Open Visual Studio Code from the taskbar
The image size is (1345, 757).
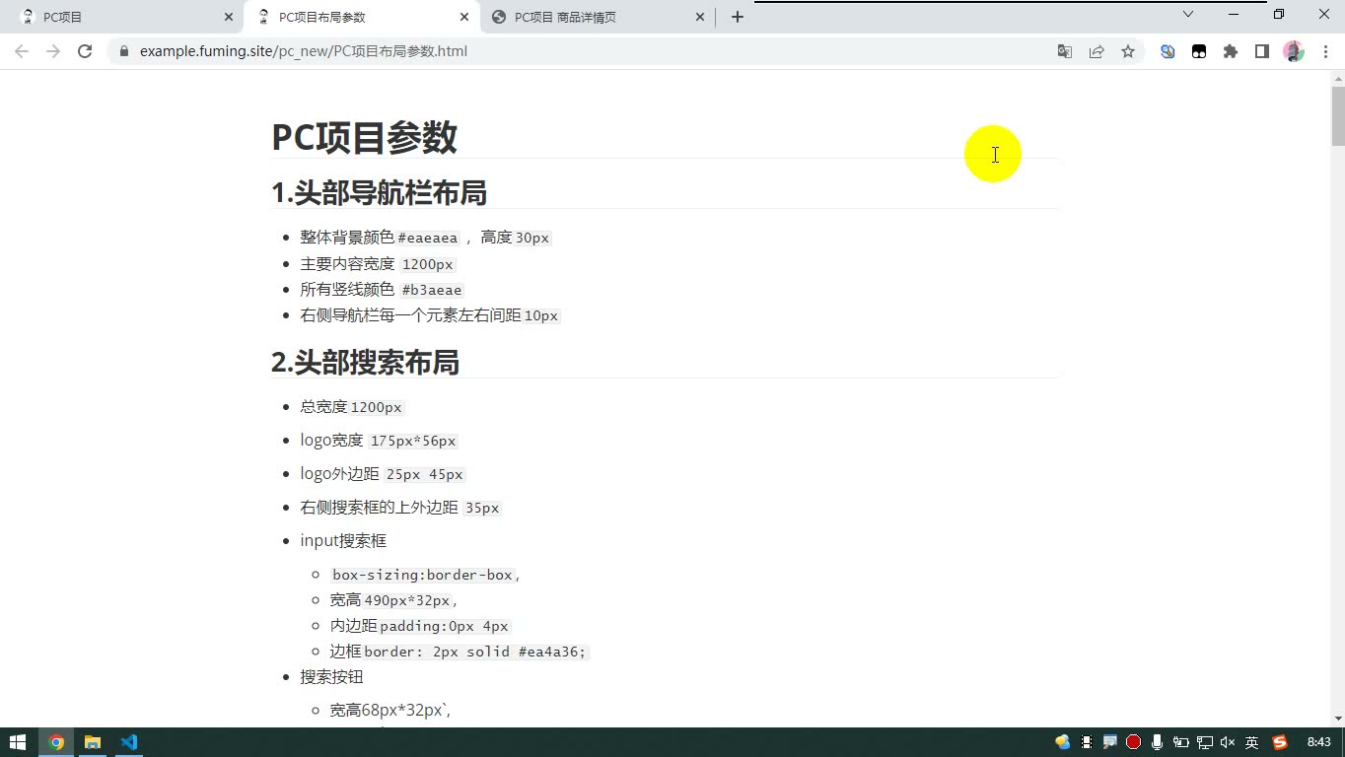[129, 742]
